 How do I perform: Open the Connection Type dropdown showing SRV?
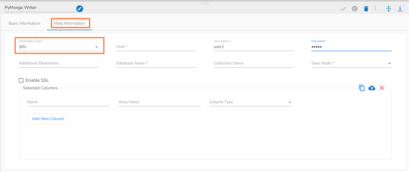tap(59, 47)
